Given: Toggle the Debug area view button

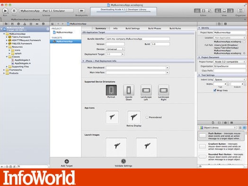Looking at the screenshot, I should tap(224, 11).
